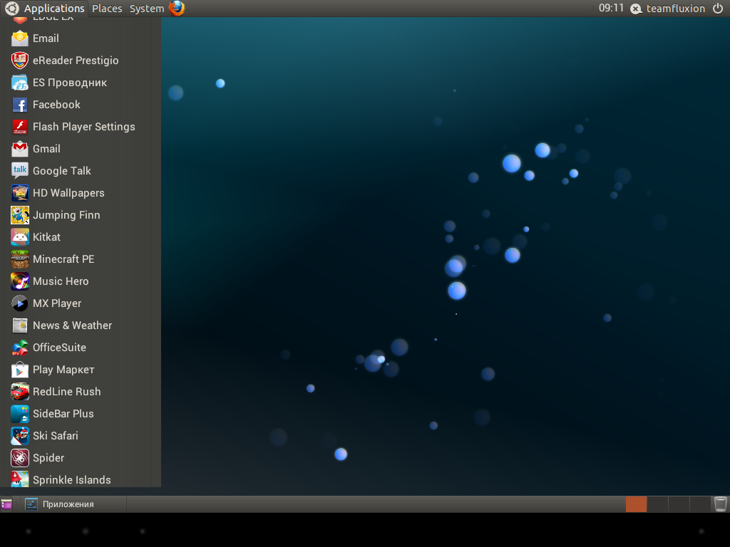Screen dimensions: 730x547
Task: Switch to the fourth workspace in the switcher
Action: [x=700, y=504]
